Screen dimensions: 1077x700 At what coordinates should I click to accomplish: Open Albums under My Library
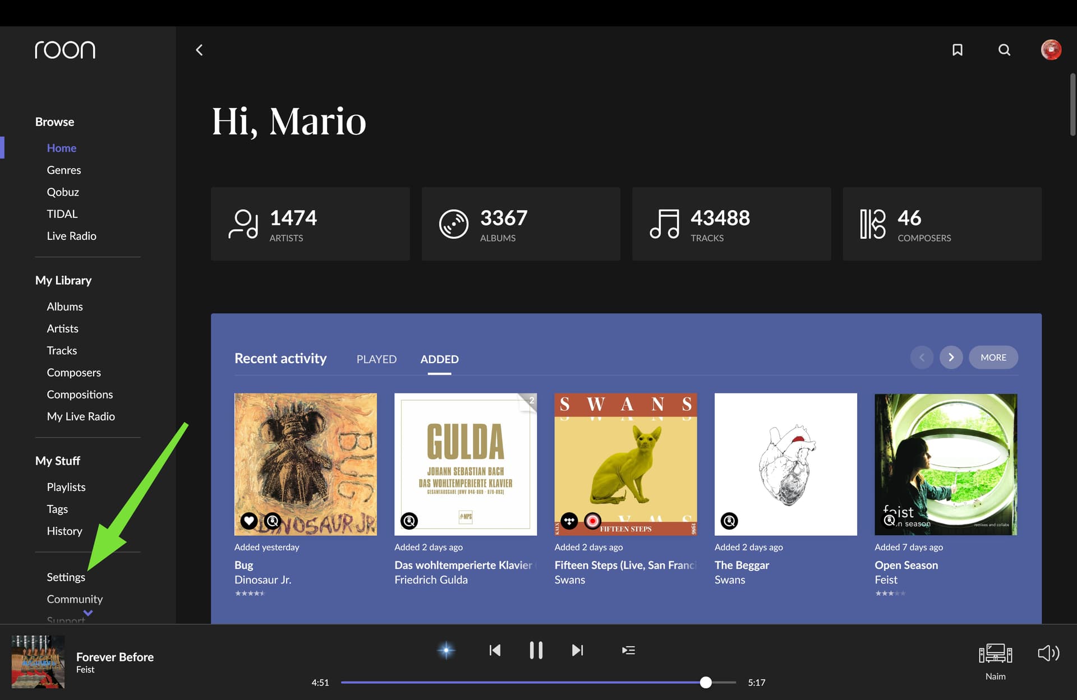(65, 307)
